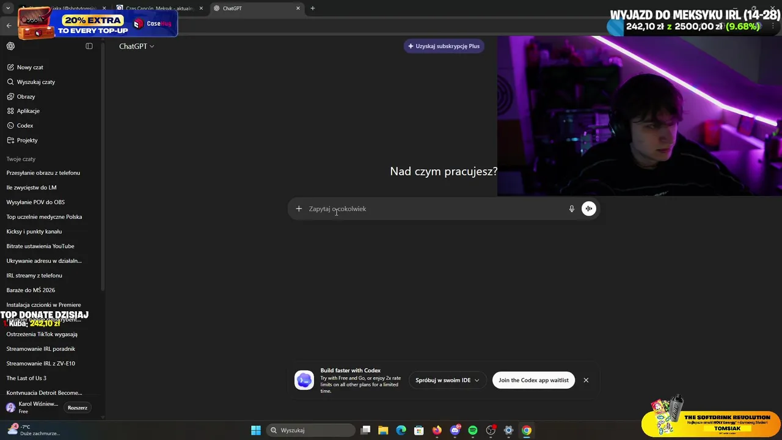The height and width of the screenshot is (440, 782).
Task: Close the ChatGPT browser tab
Action: 298,8
